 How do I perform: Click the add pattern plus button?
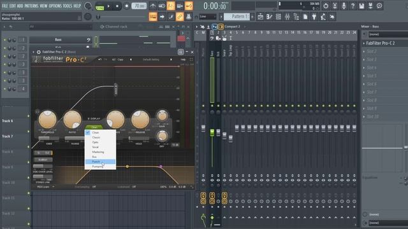[252, 17]
